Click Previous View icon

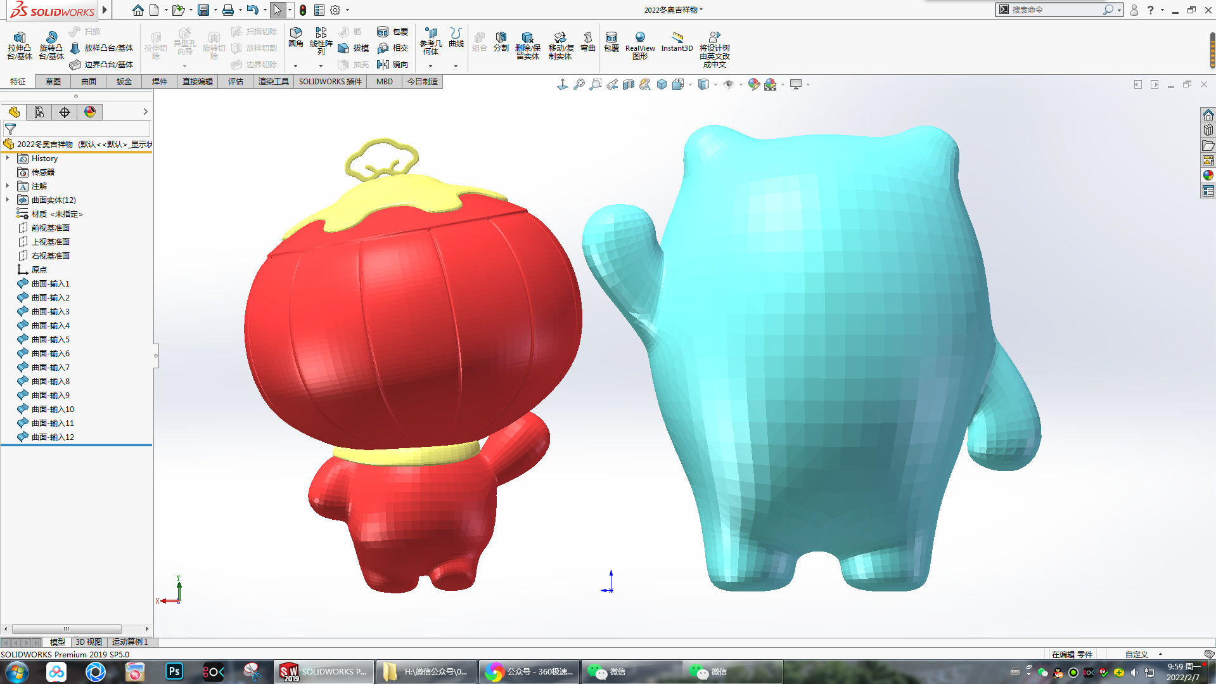[x=612, y=84]
